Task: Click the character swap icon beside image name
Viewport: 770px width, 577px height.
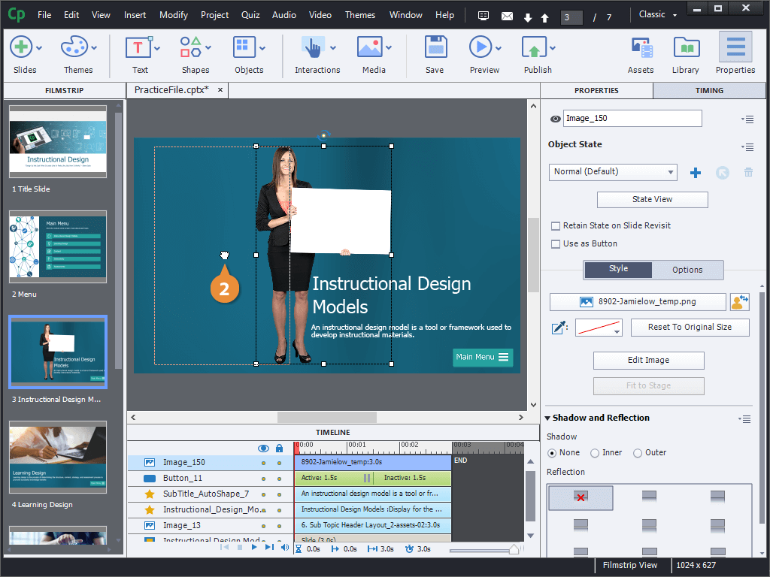Action: pyautogui.click(x=740, y=302)
